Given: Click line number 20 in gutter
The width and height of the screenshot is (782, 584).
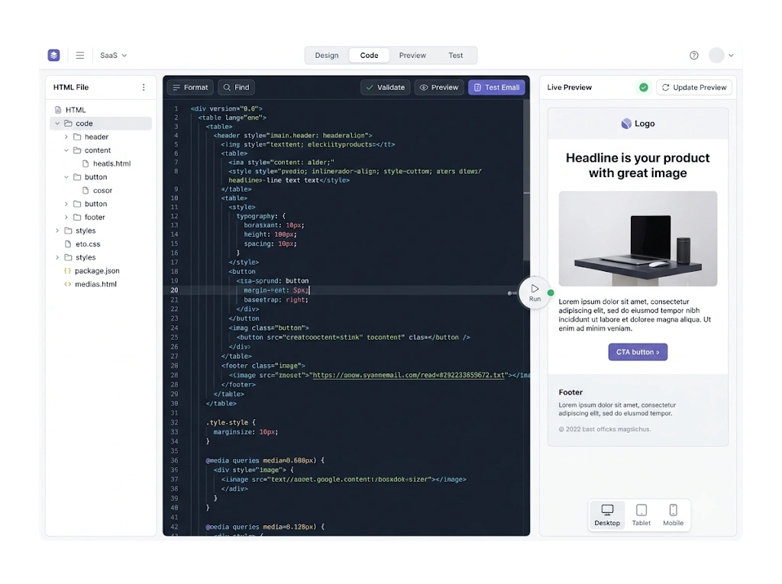Looking at the screenshot, I should pos(174,290).
